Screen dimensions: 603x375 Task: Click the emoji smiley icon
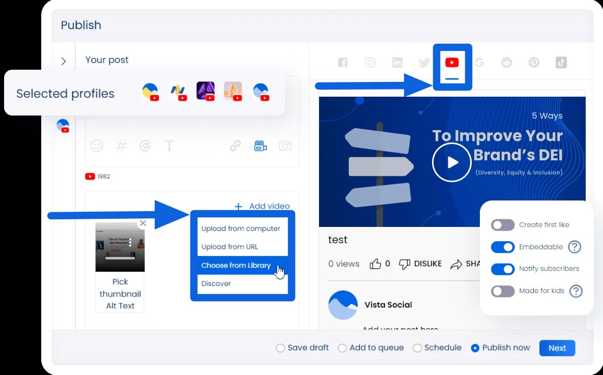click(x=97, y=146)
